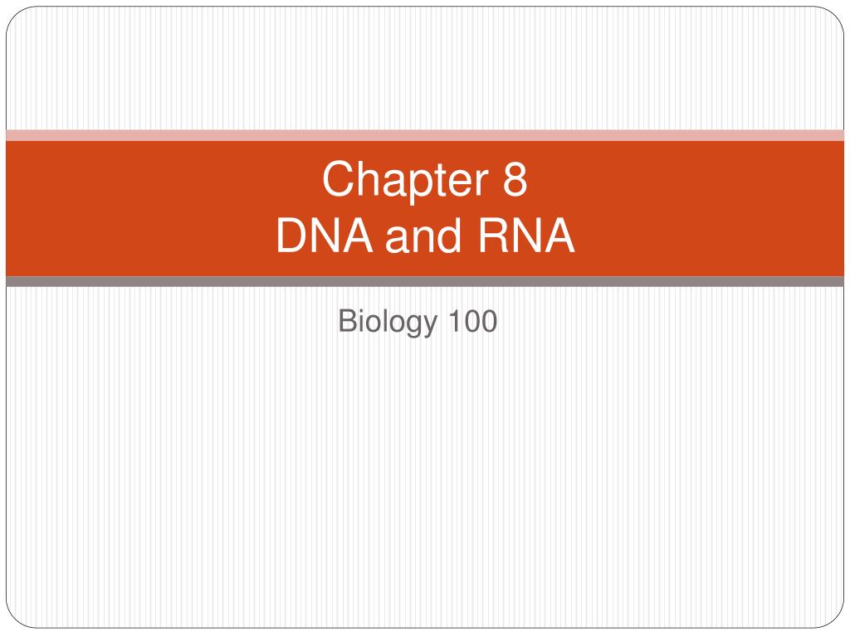Click the word "Chapter" in the title
The width and height of the screenshot is (850, 637).
(x=405, y=181)
